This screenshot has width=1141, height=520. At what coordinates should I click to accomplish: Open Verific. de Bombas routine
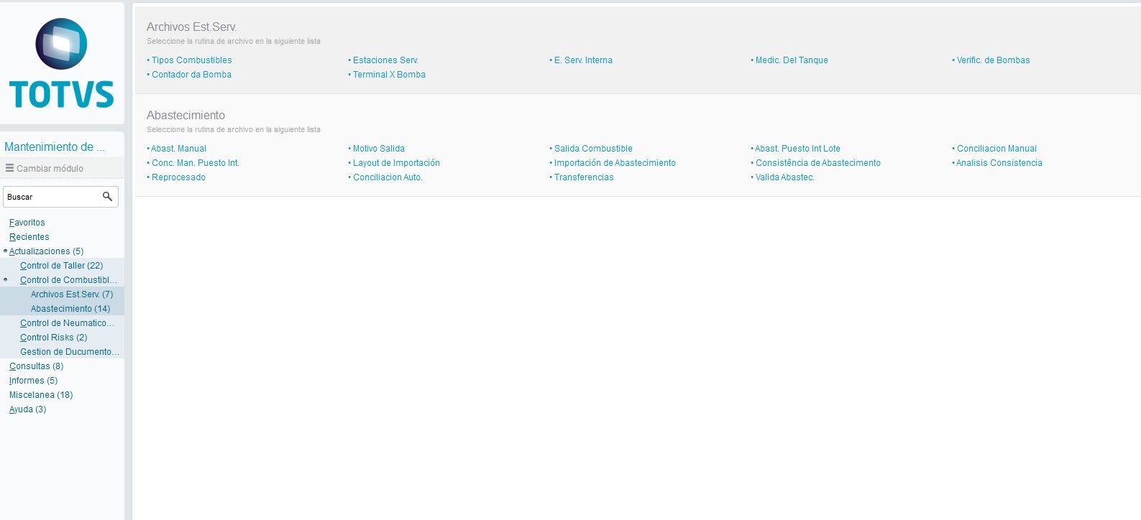(993, 60)
